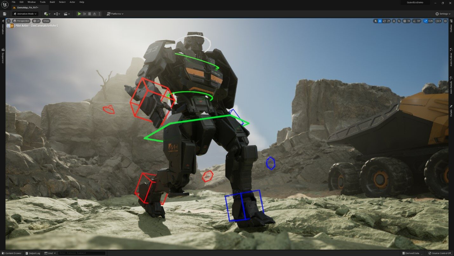Image resolution: width=454 pixels, height=256 pixels.
Task: Select the Rotate tool
Action: point(384,21)
